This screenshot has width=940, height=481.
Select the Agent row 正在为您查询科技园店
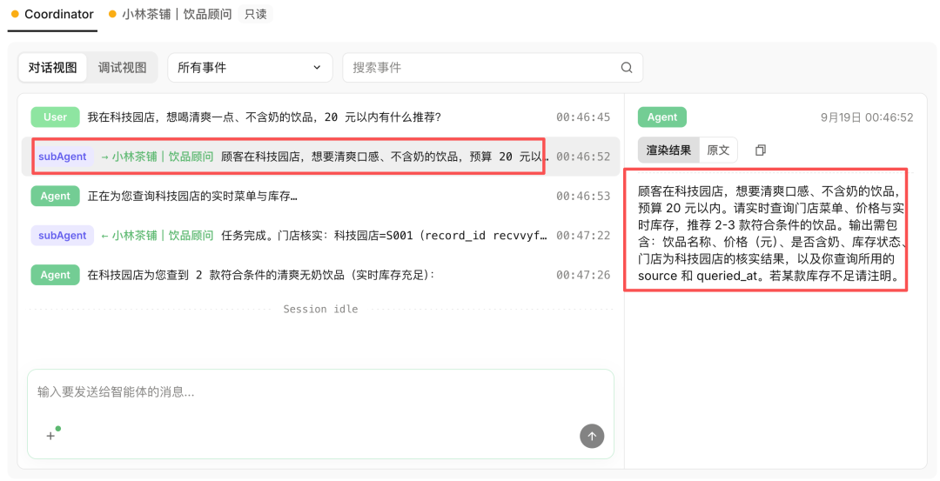320,197
